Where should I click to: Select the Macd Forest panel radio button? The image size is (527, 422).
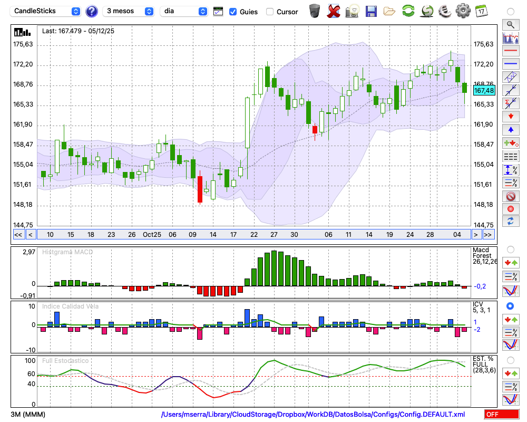510,249
